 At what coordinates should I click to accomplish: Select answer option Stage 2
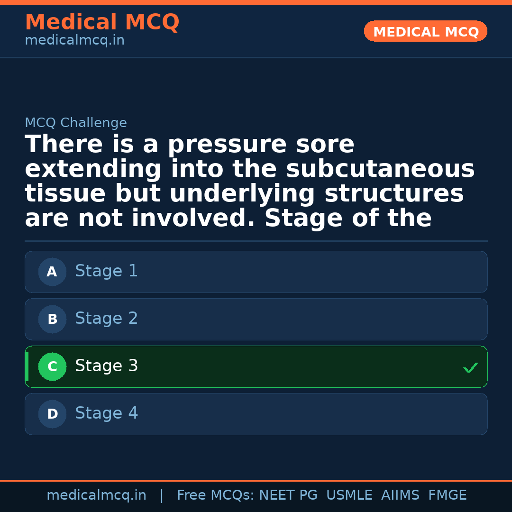point(256,319)
